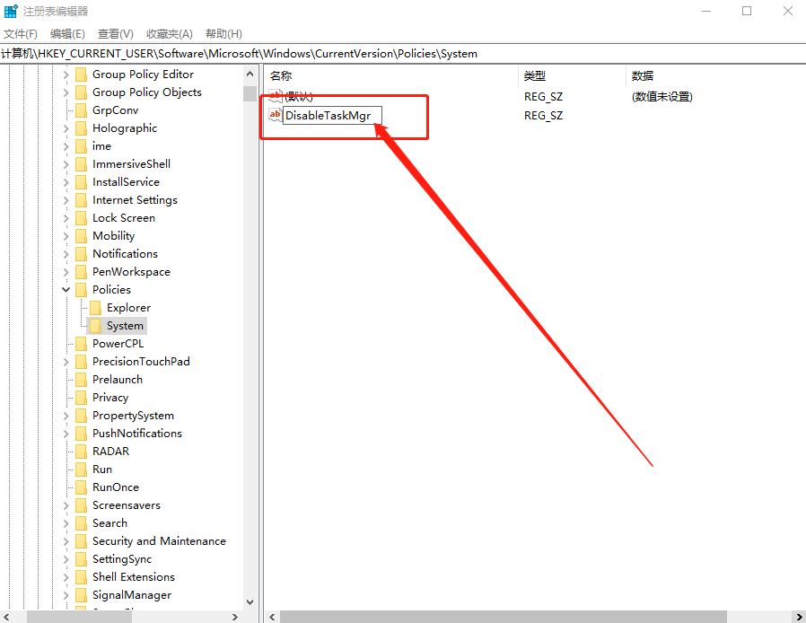This screenshot has width=806, height=623.
Task: Select the SettingSync folder icon
Action: (81, 560)
